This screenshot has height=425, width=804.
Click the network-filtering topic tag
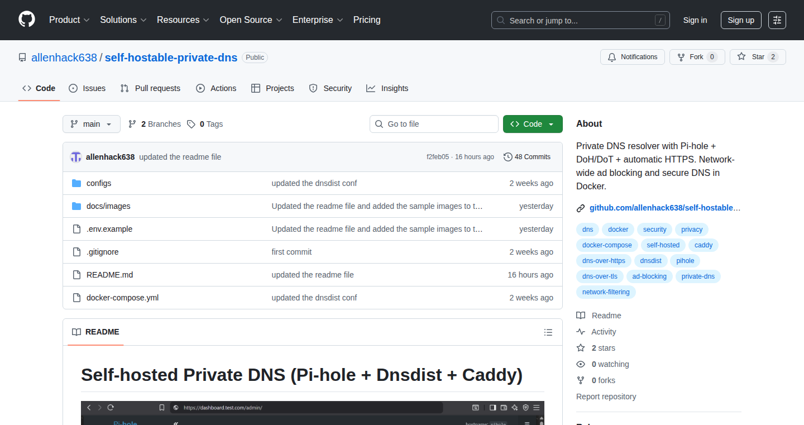[606, 292]
